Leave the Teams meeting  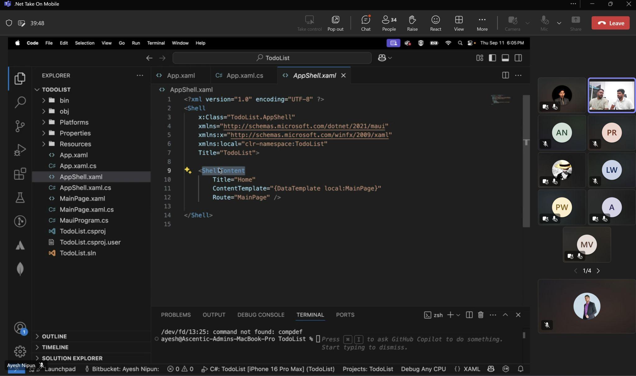[610, 23]
